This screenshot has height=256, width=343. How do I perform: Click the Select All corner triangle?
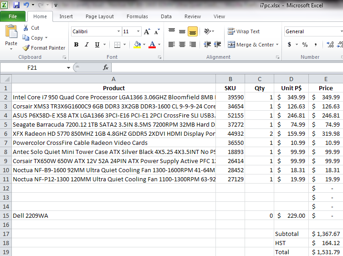6,79
